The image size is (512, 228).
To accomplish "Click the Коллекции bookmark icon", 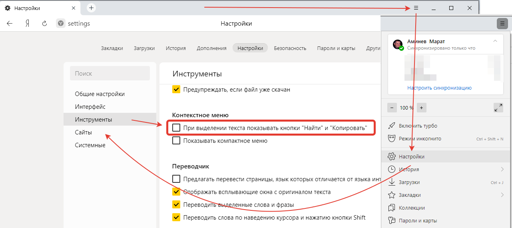I will (x=392, y=208).
